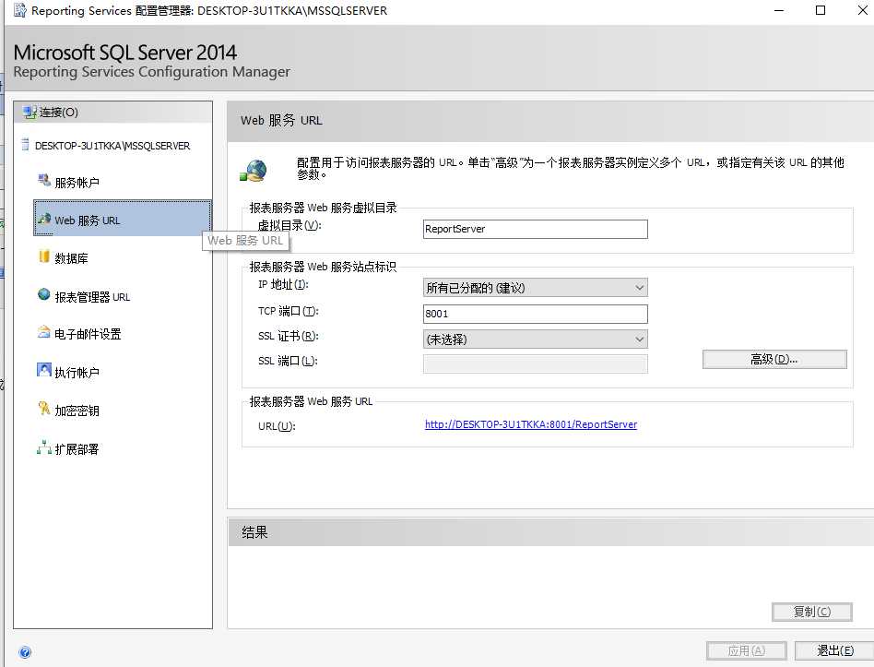The width and height of the screenshot is (874, 667).
Task: Click the 复制(C) copy button
Action: pos(812,612)
